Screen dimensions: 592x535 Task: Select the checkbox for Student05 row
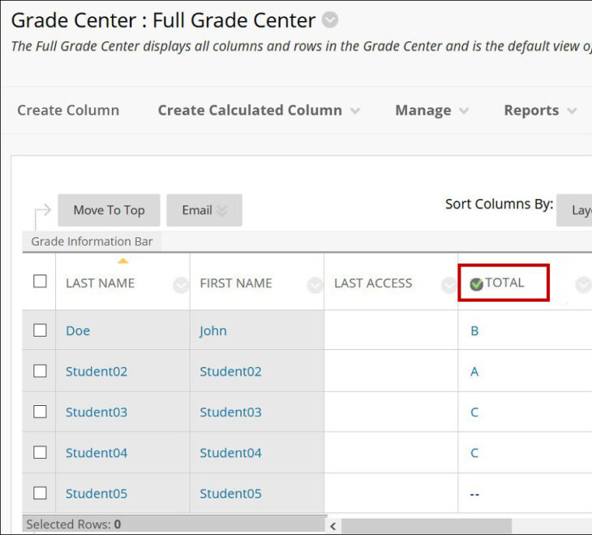40,493
